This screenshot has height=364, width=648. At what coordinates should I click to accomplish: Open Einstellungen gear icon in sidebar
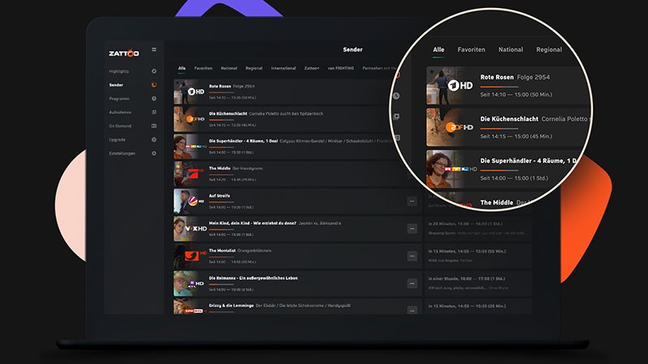click(154, 154)
